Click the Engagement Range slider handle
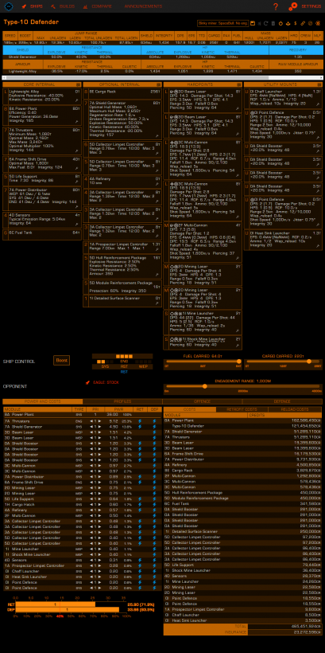Screen dimensions: 325x653 tap(204, 386)
